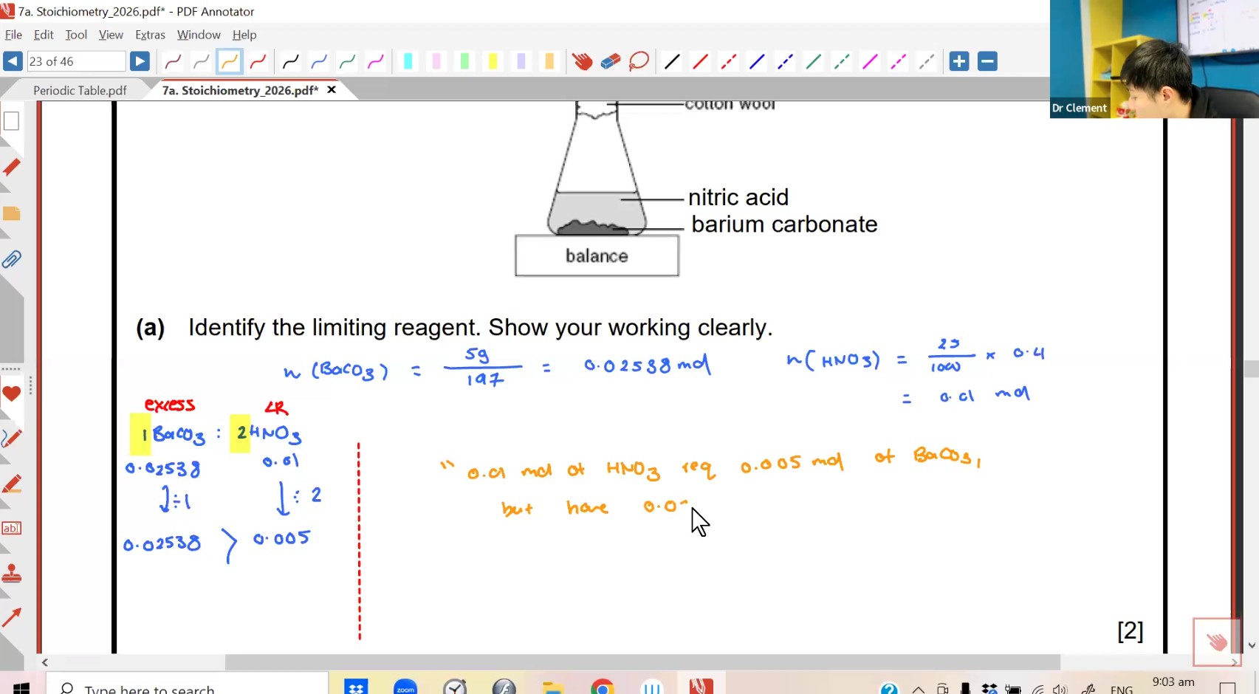The height and width of the screenshot is (694, 1259).
Task: Pick the lavender highlighter
Action: pyautogui.click(x=521, y=61)
